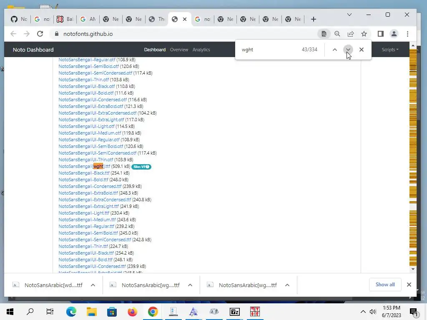Open volume control in system tray

tap(373, 312)
